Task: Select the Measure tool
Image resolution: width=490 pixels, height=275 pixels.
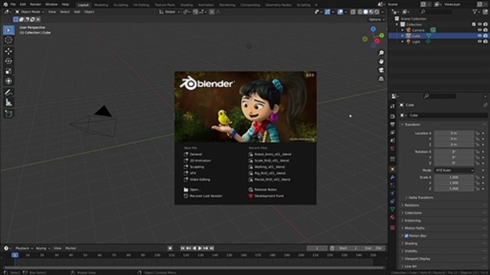Action: (x=8, y=102)
